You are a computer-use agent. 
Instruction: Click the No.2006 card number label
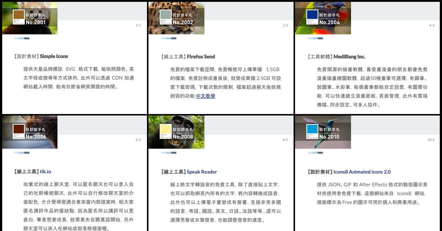tap(36, 137)
